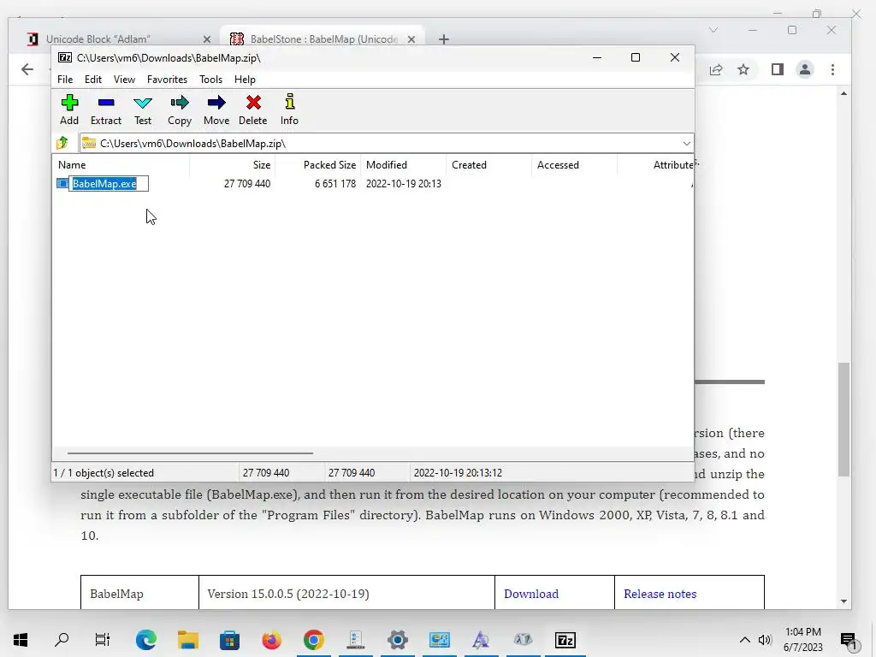
Task: Open the Chrome profile avatar
Action: (x=804, y=69)
